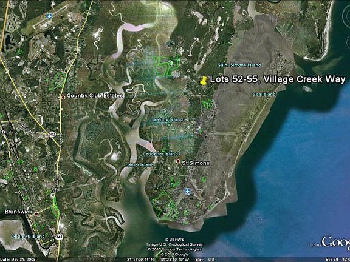This screenshot has height=262, width=350.
Task: Click the green tree park icon
Action: pos(171,64)
